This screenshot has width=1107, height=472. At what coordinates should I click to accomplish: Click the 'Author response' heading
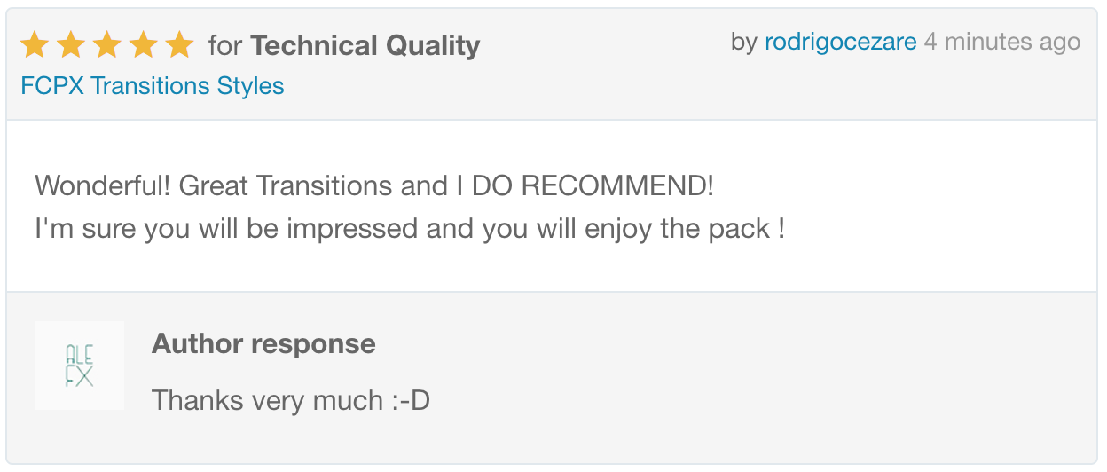(263, 343)
